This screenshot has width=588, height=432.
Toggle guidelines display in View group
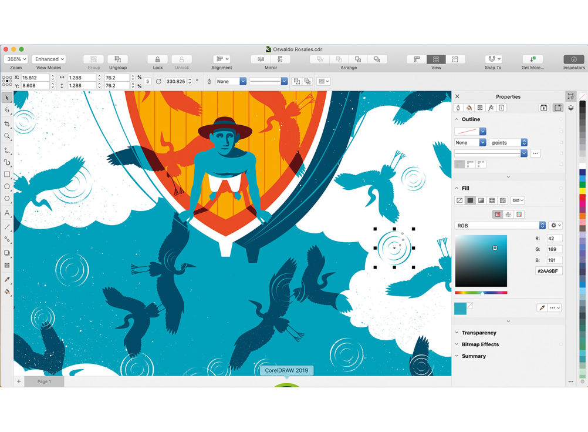(455, 59)
